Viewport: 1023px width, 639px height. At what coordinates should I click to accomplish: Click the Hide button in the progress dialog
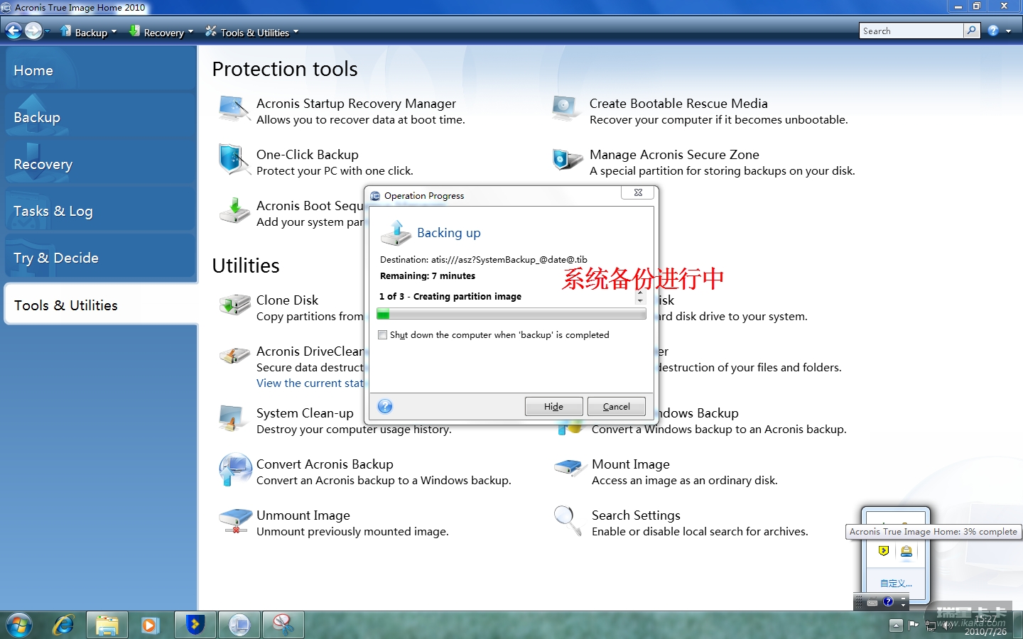tap(554, 406)
